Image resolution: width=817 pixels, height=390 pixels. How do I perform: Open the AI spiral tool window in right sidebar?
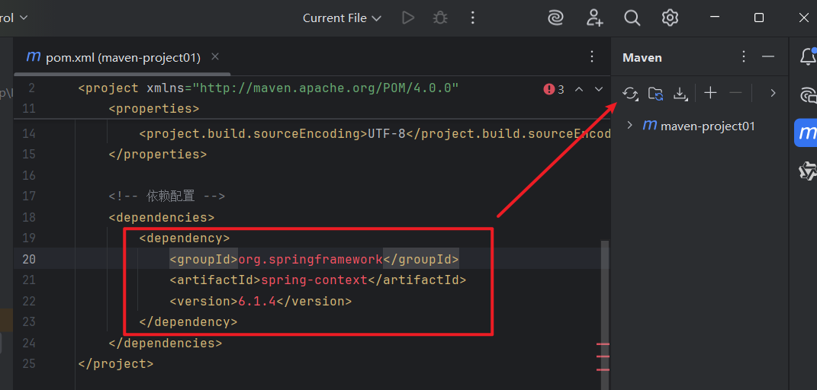click(x=808, y=95)
